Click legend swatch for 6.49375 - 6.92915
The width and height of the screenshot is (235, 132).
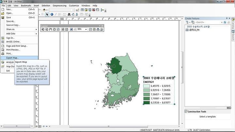(147, 86)
